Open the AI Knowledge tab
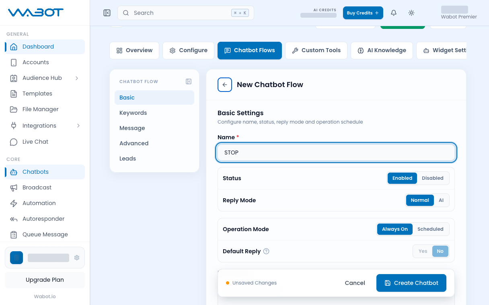Screen dimensions: 489x305 click(x=382, y=51)
